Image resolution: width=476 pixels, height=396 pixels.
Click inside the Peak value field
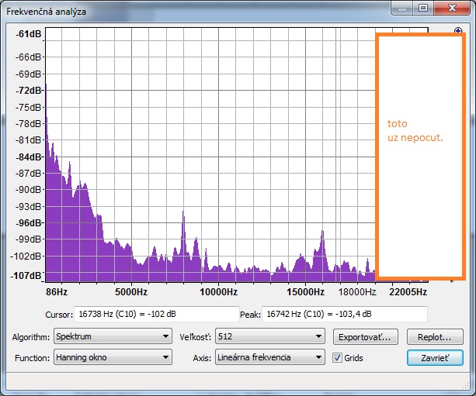pyautogui.click(x=345, y=314)
